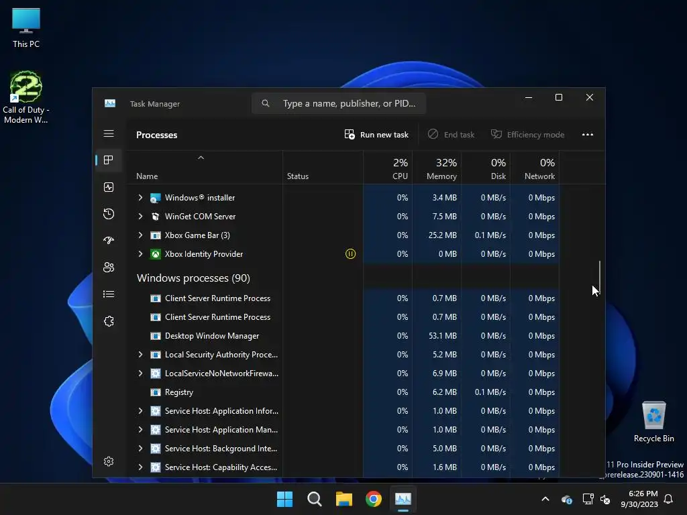Open the Details list icon in sidebar
The height and width of the screenshot is (515, 687).
(109, 294)
